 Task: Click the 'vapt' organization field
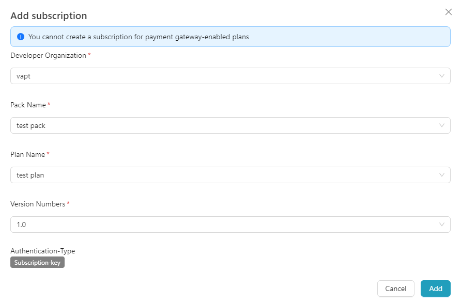coord(222,76)
